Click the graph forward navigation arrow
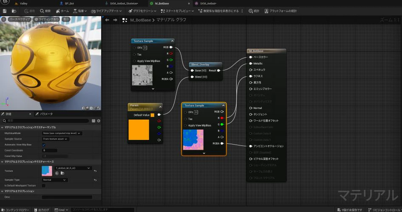This screenshot has width=402, height=212. [115, 20]
